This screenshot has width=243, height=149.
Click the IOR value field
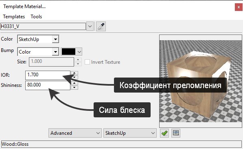click(x=48, y=75)
